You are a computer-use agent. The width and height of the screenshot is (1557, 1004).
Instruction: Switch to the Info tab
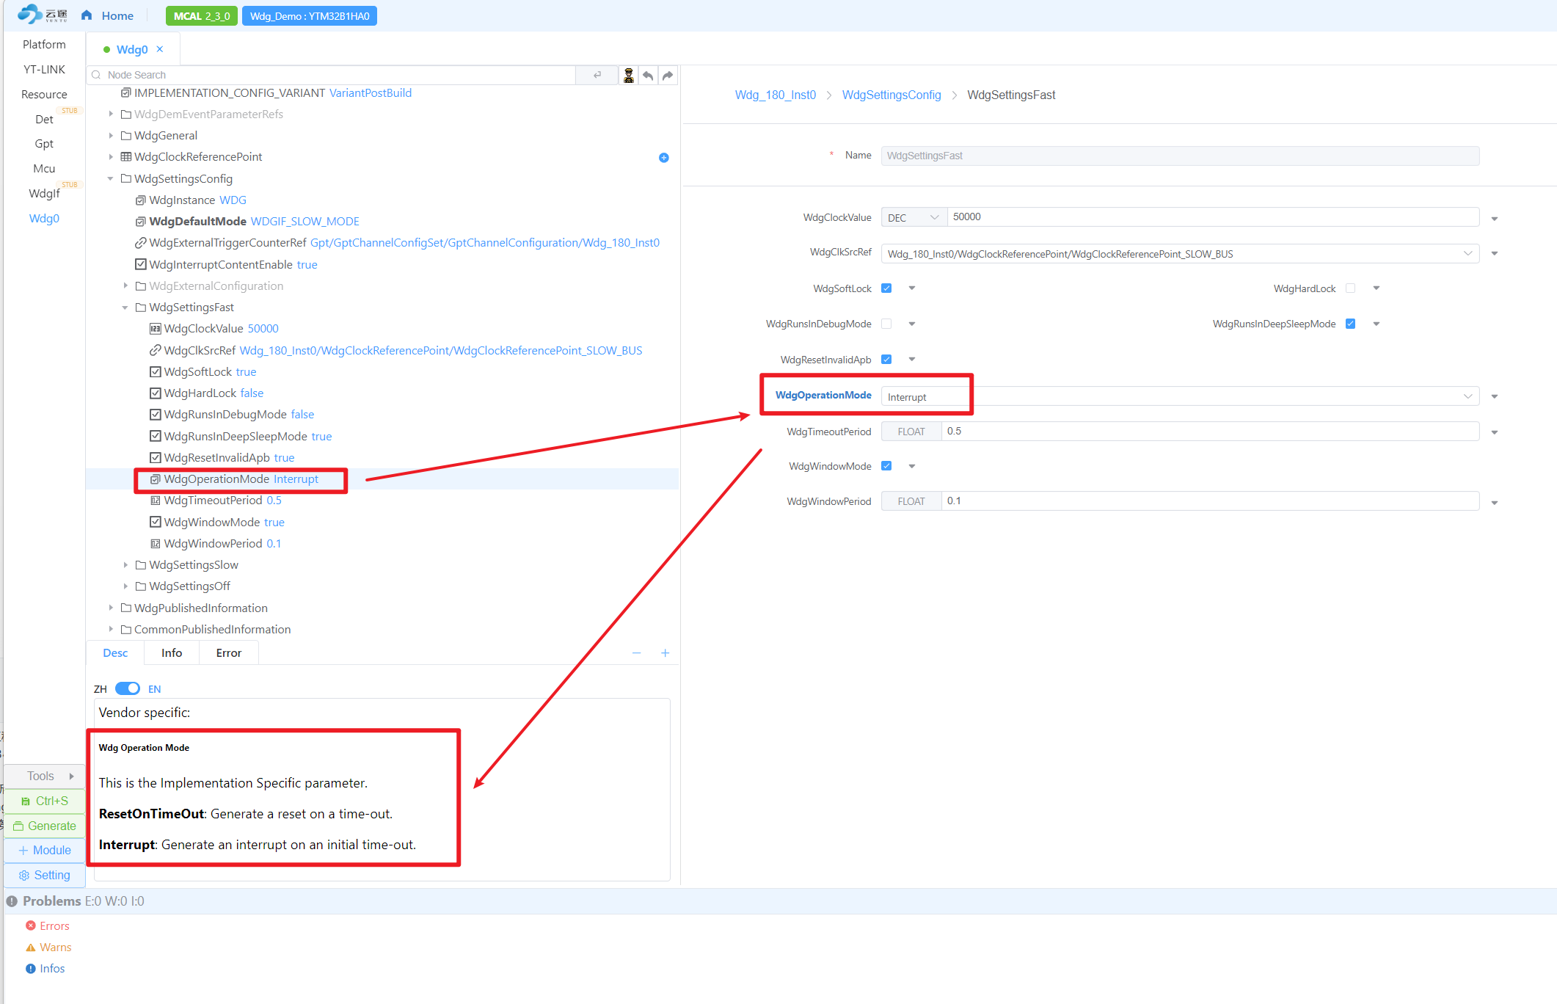(172, 653)
